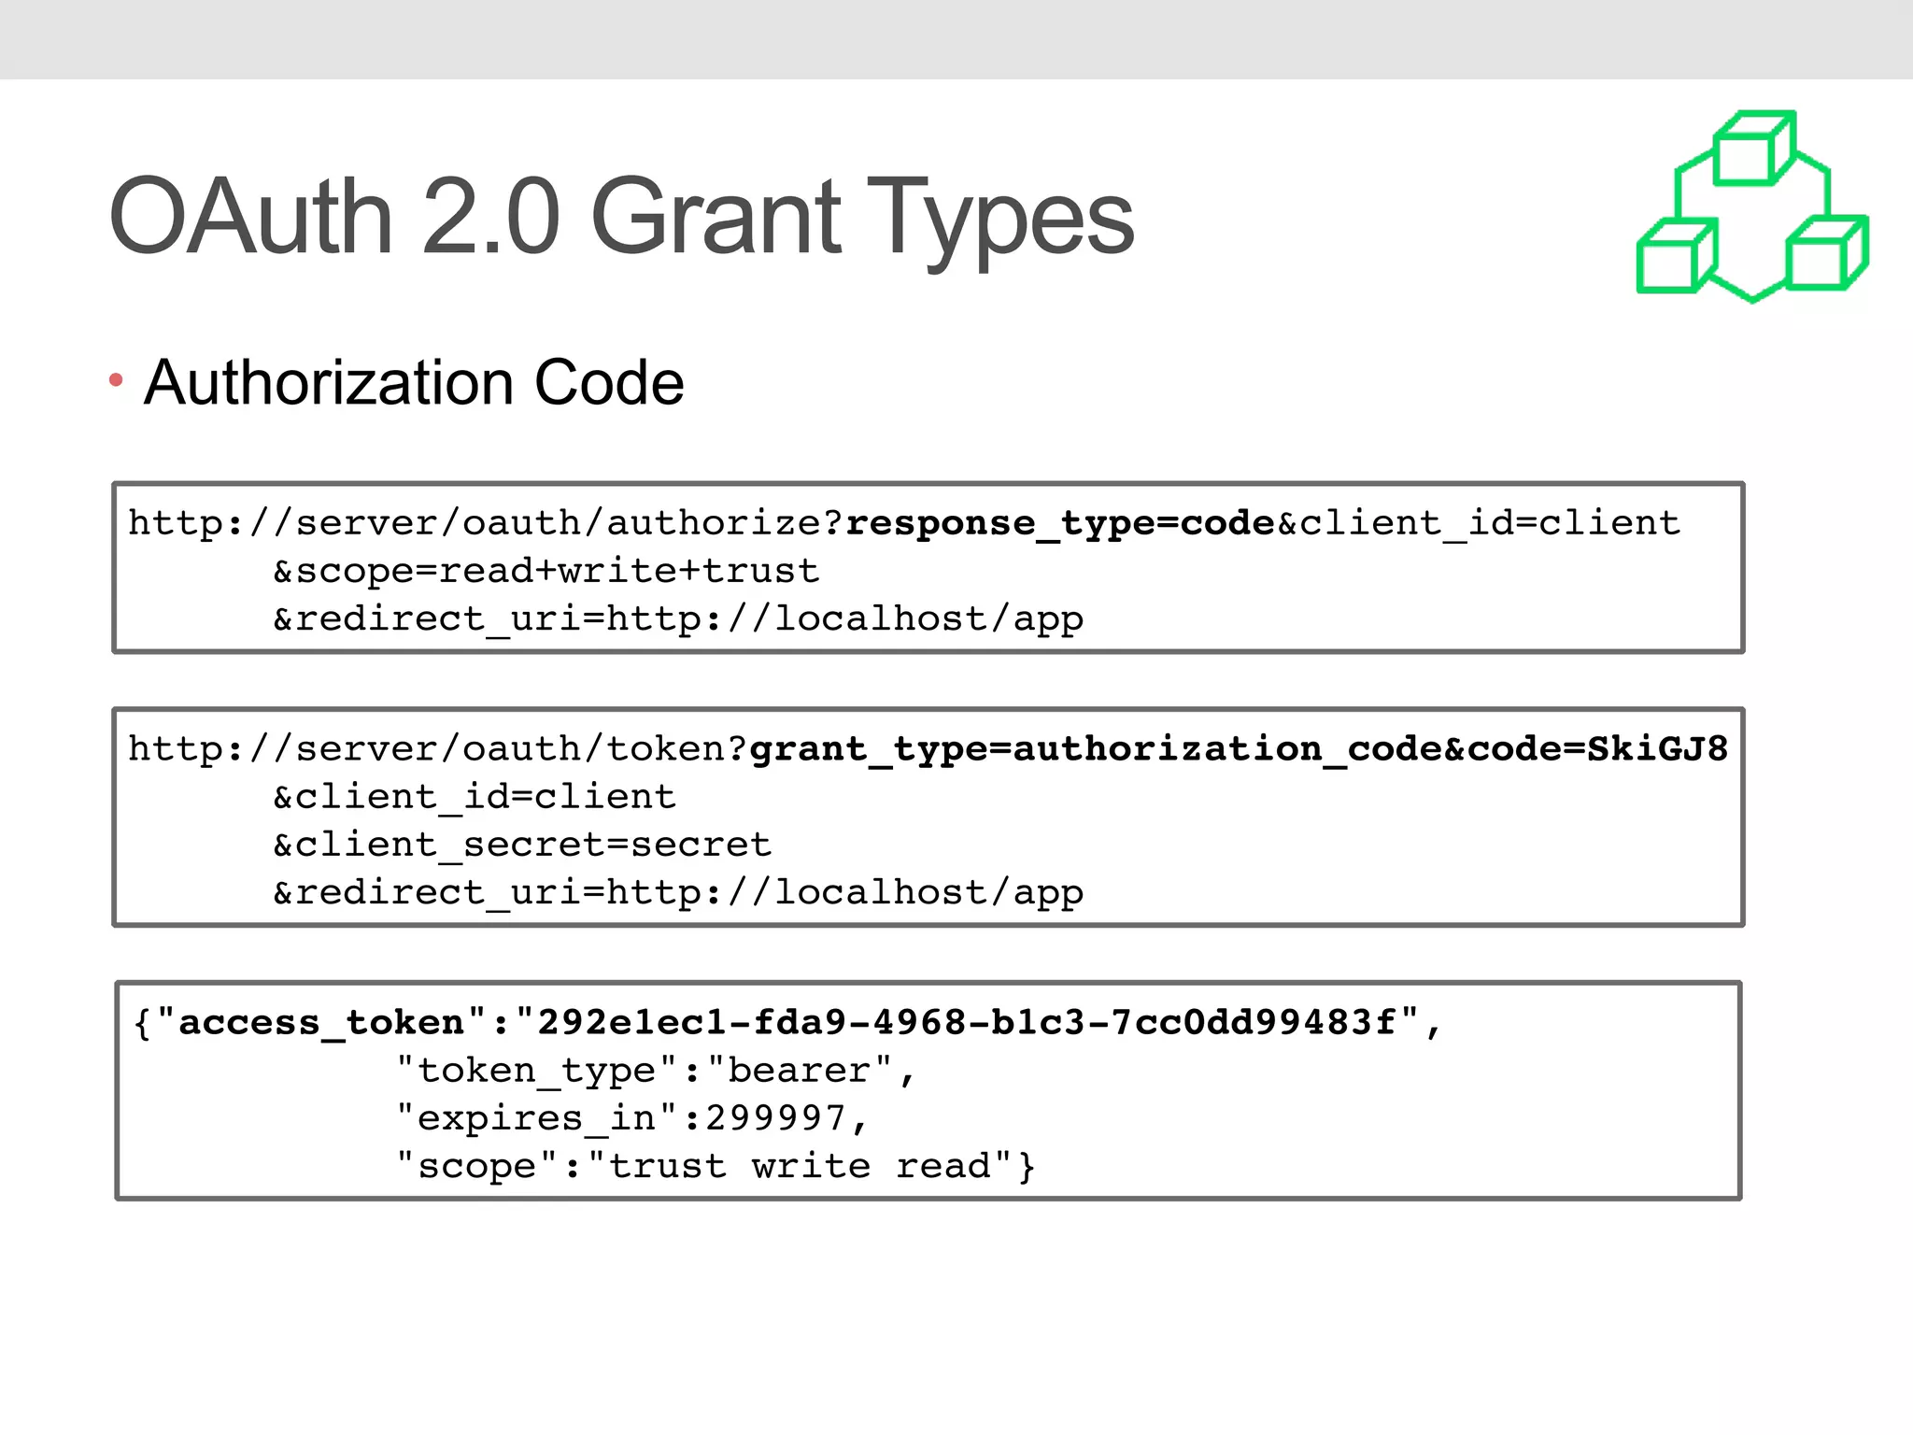This screenshot has width=1913, height=1435.
Task: Click '&redirect_uri=http://localhost/app' in the token box
Action: pos(678,893)
